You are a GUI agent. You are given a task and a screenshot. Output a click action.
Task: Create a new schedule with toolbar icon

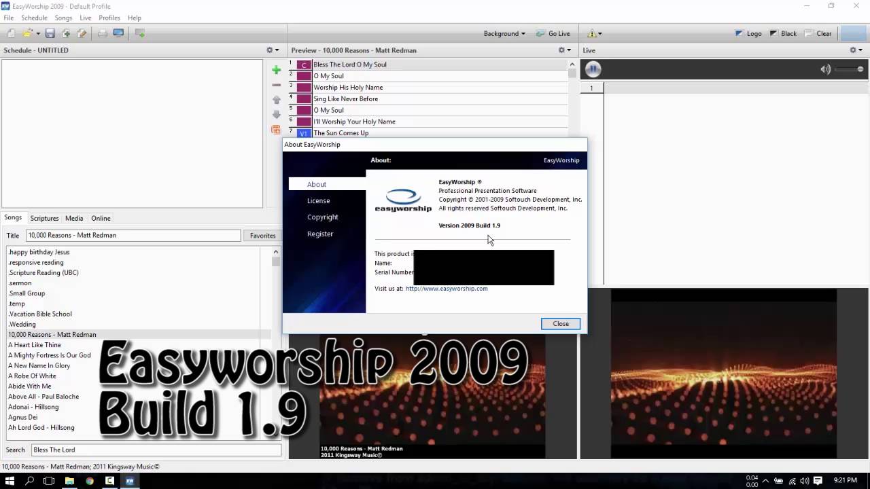tap(11, 33)
